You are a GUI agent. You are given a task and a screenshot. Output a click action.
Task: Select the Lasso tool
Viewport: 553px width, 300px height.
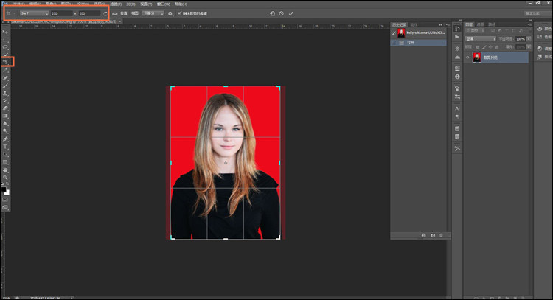point(5,46)
